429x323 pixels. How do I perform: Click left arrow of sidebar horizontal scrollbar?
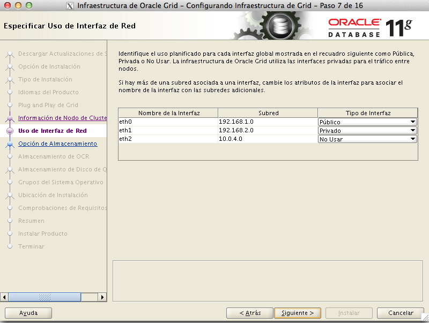(4, 297)
